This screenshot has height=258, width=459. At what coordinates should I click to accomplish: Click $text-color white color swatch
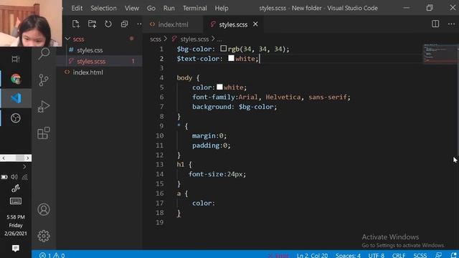231,58
